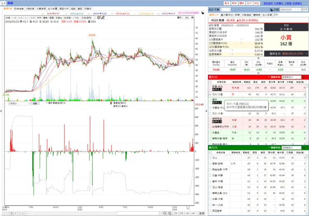Click question mark beside 區間周轉率
Screen dimensions: 309x216
pos(232,54)
